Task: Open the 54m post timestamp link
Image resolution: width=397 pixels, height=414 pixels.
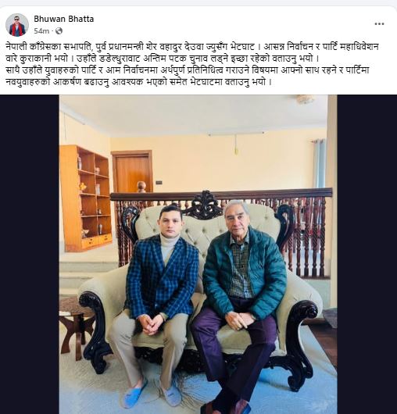Action: pyautogui.click(x=41, y=31)
